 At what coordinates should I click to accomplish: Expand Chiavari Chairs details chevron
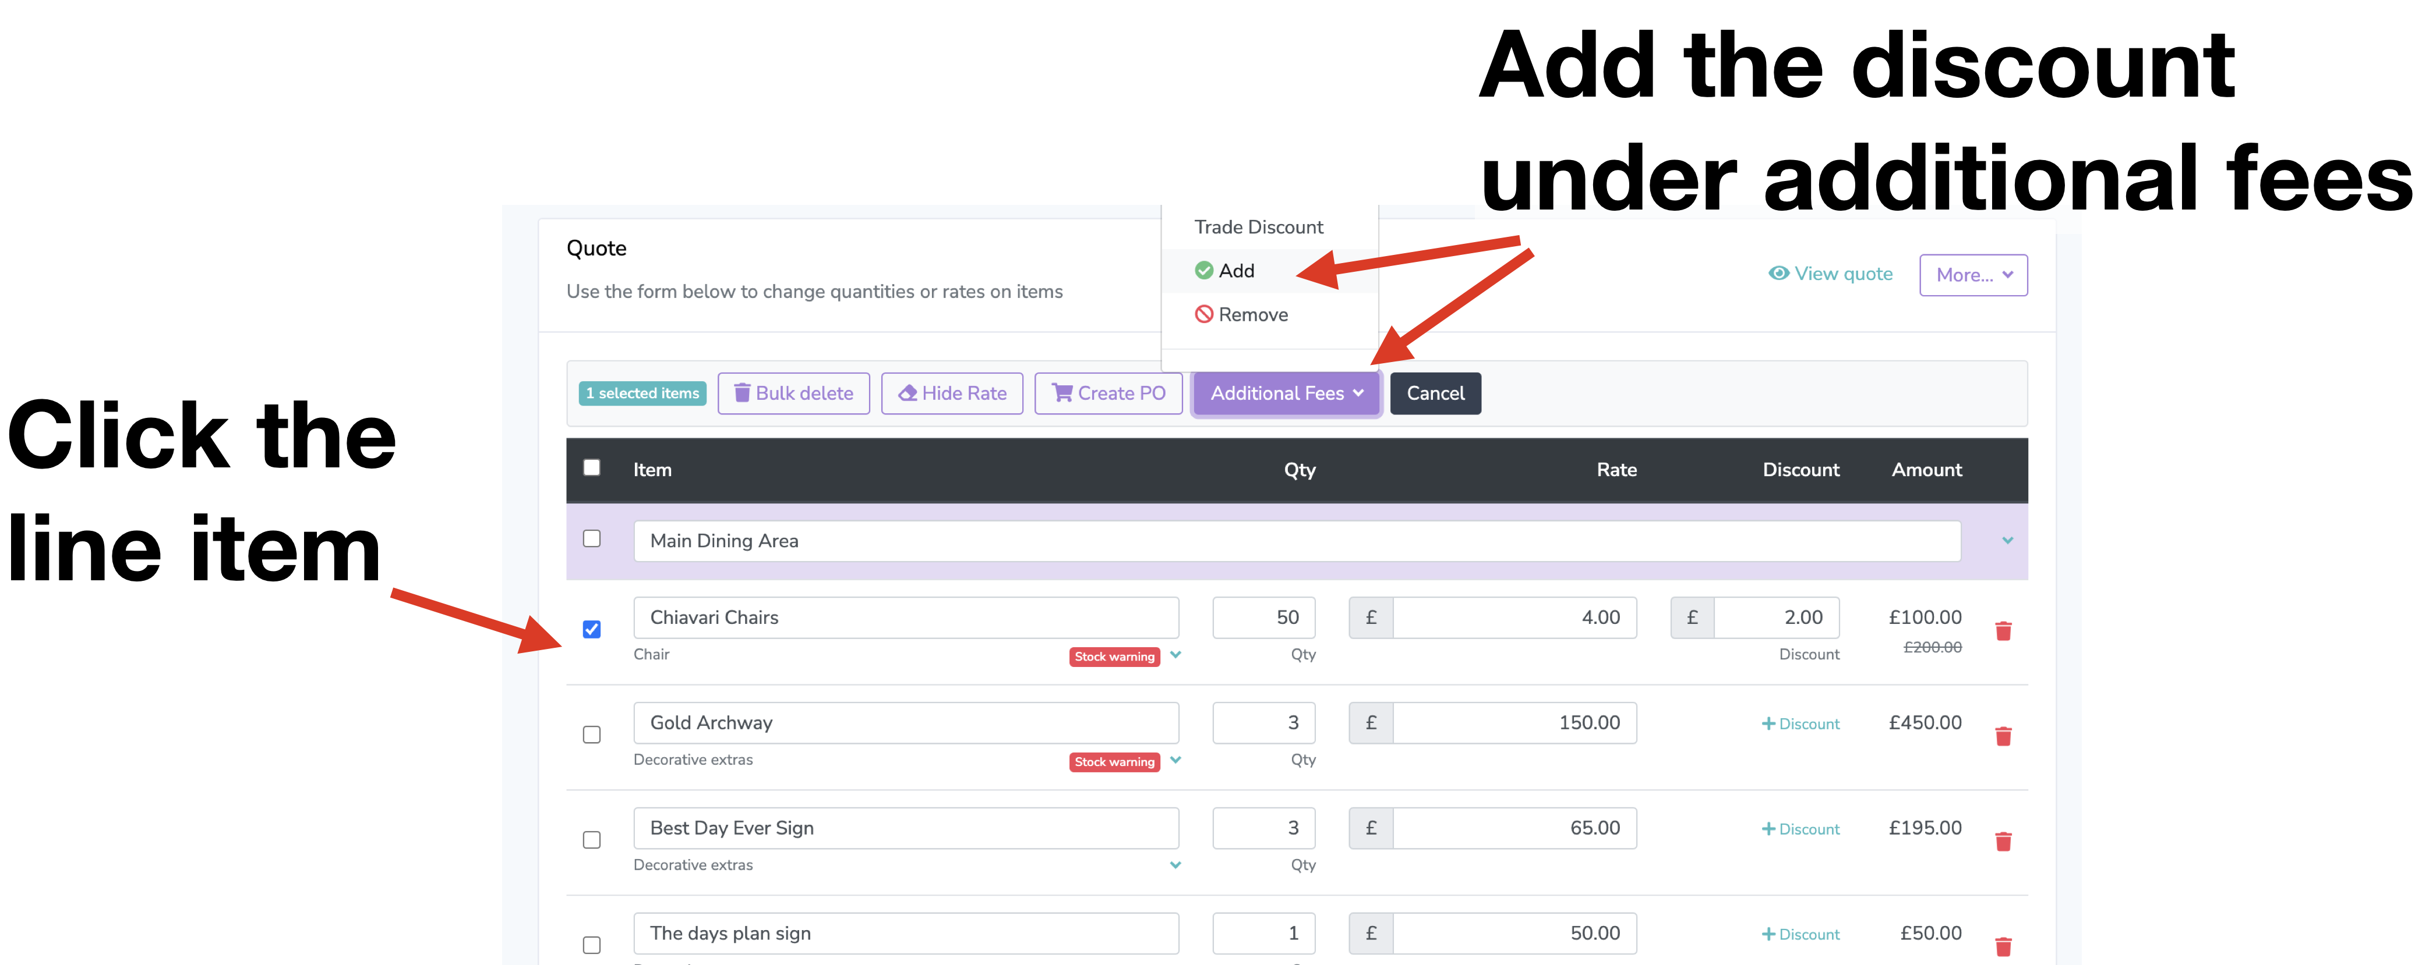[x=1175, y=655]
